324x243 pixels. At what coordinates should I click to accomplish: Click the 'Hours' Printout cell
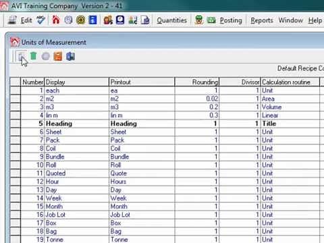[x=142, y=182]
